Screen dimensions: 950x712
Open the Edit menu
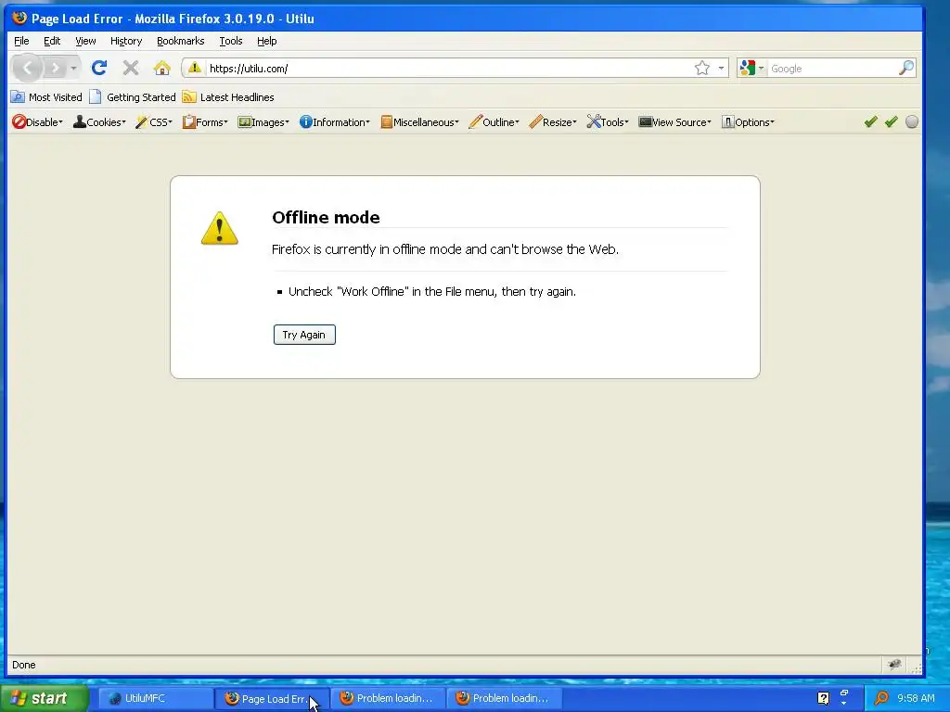tap(52, 41)
